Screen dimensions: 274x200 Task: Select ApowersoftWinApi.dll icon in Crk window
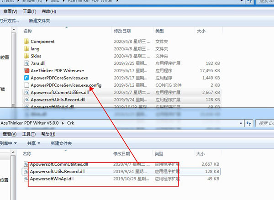pos(26,179)
